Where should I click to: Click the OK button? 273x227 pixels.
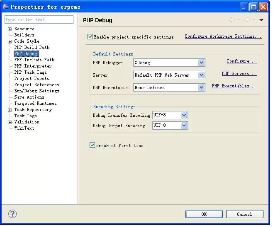pos(204,214)
